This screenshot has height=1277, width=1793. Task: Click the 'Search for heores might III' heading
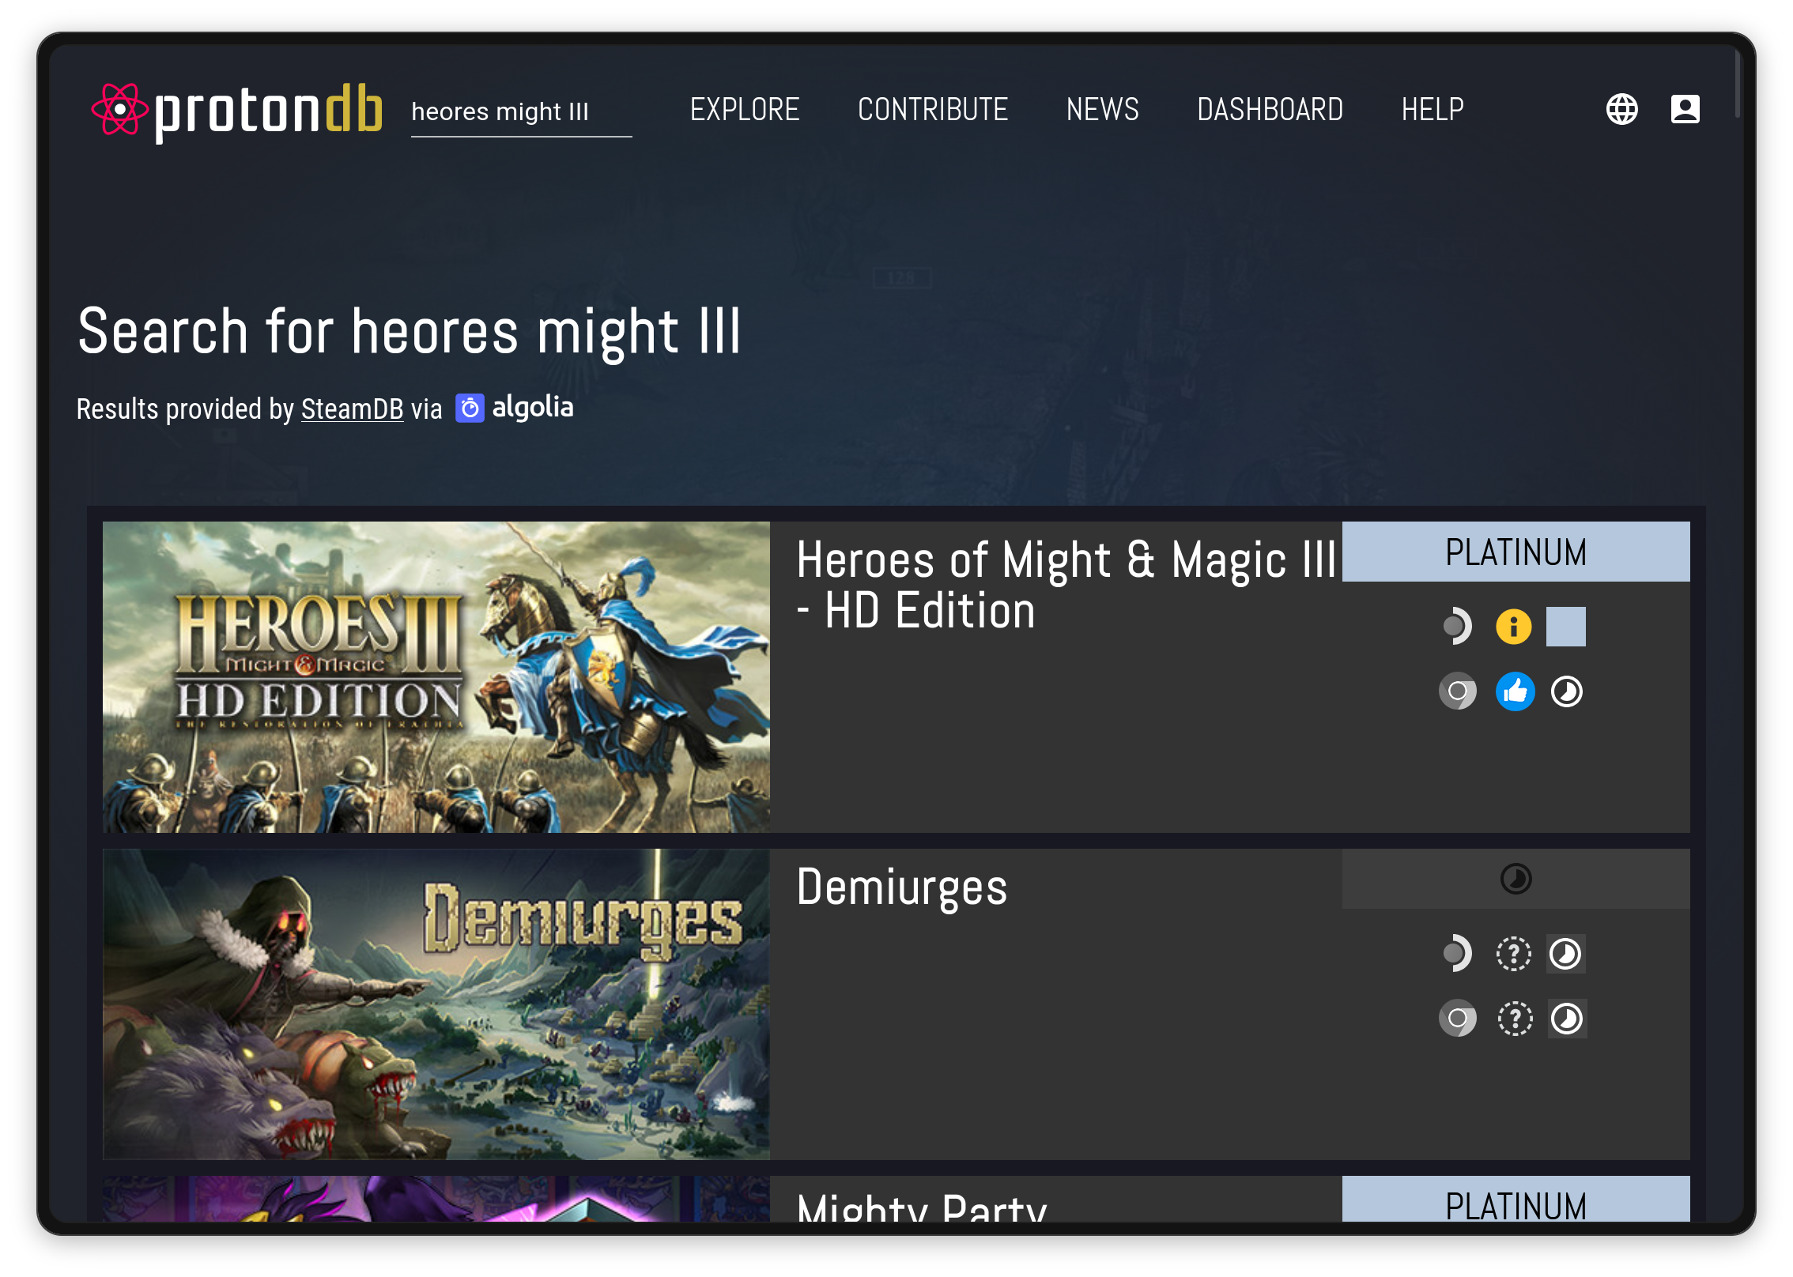point(410,332)
